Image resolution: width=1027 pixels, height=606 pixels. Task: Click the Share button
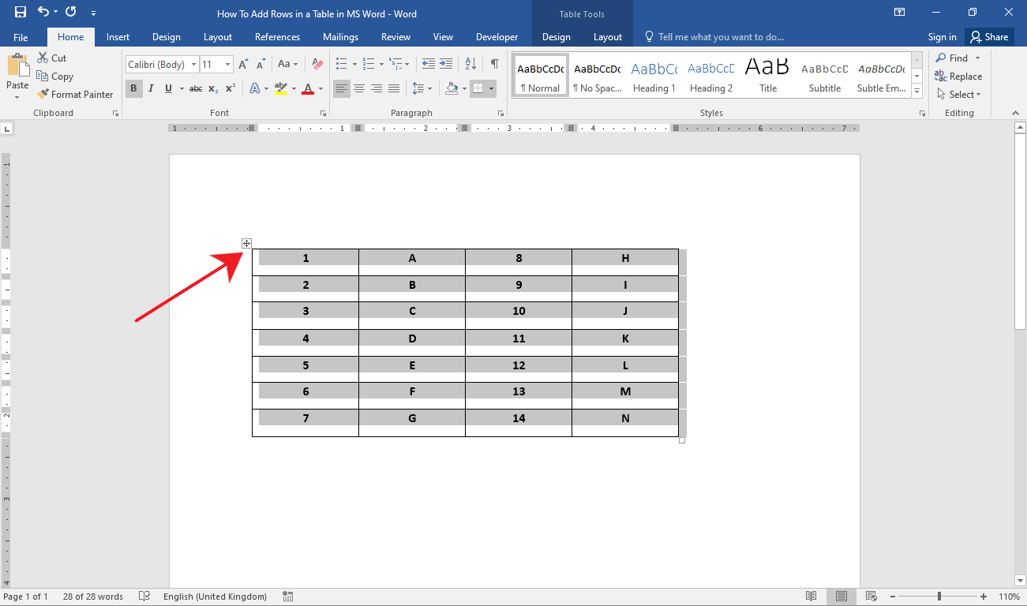pos(989,37)
